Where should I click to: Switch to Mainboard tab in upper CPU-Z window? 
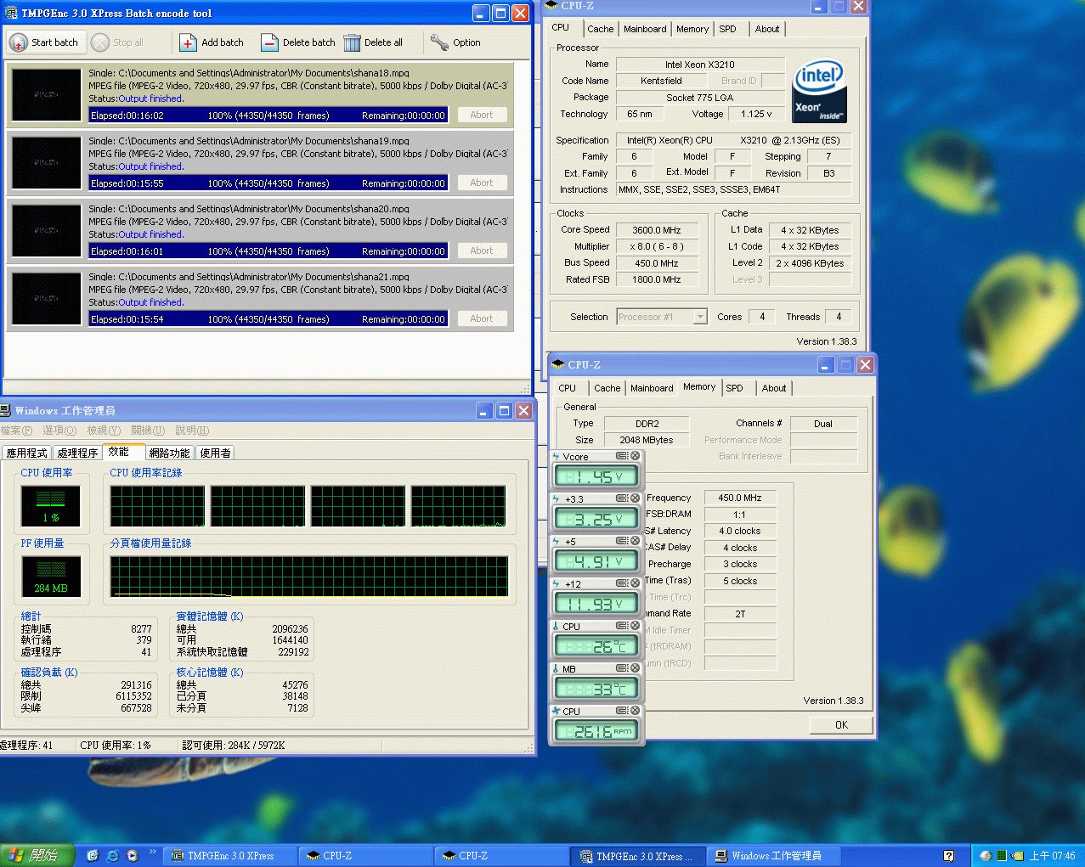pos(645,29)
